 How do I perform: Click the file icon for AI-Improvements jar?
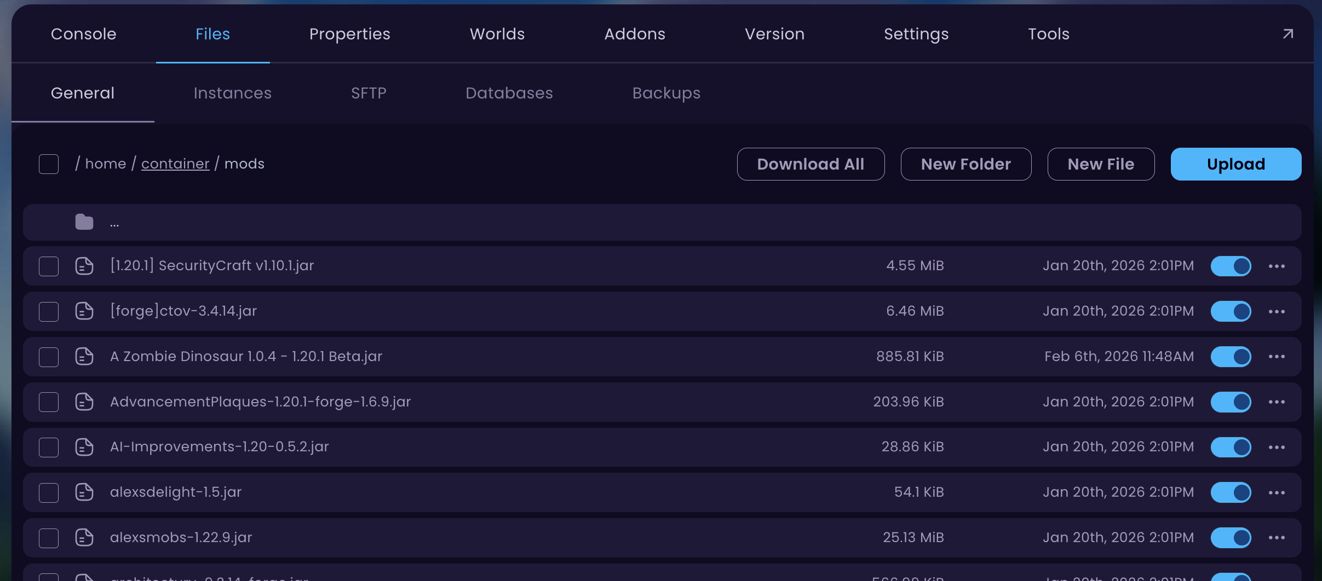point(84,447)
